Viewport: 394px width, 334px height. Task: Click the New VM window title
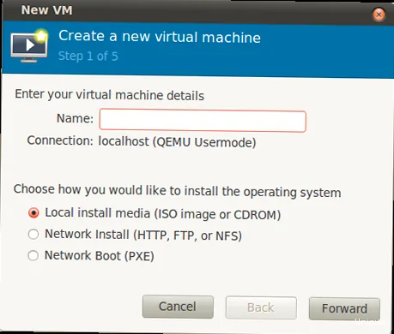(x=46, y=10)
